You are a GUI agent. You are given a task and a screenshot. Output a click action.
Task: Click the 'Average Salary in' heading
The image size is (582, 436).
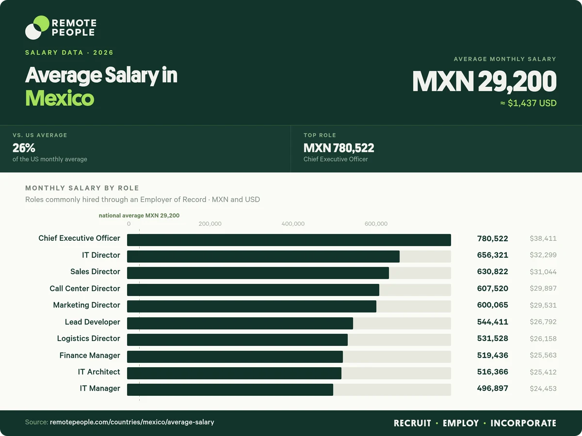(x=101, y=76)
